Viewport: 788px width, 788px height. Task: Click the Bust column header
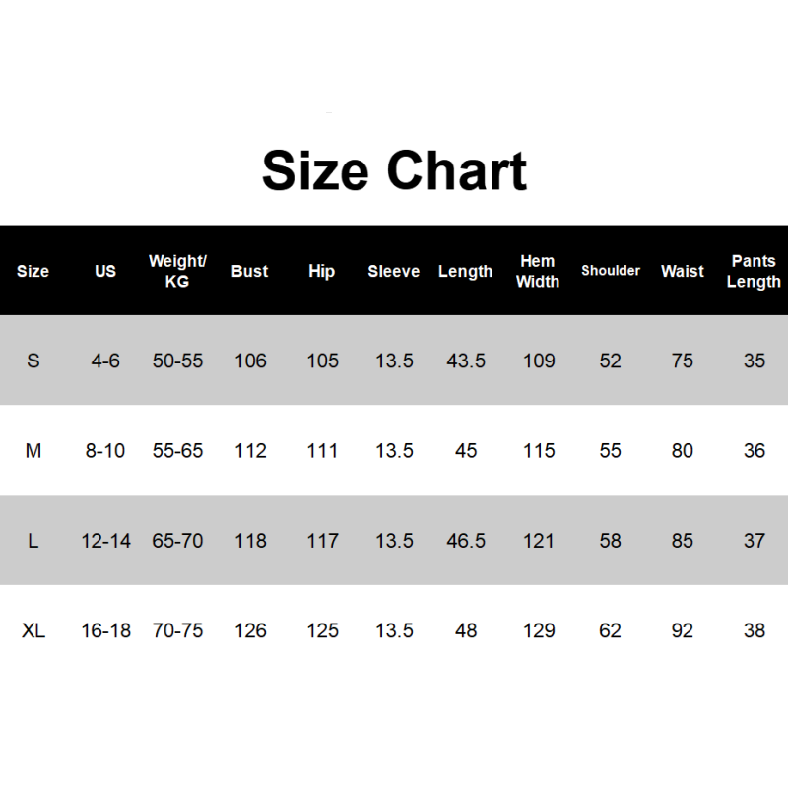[x=249, y=271]
